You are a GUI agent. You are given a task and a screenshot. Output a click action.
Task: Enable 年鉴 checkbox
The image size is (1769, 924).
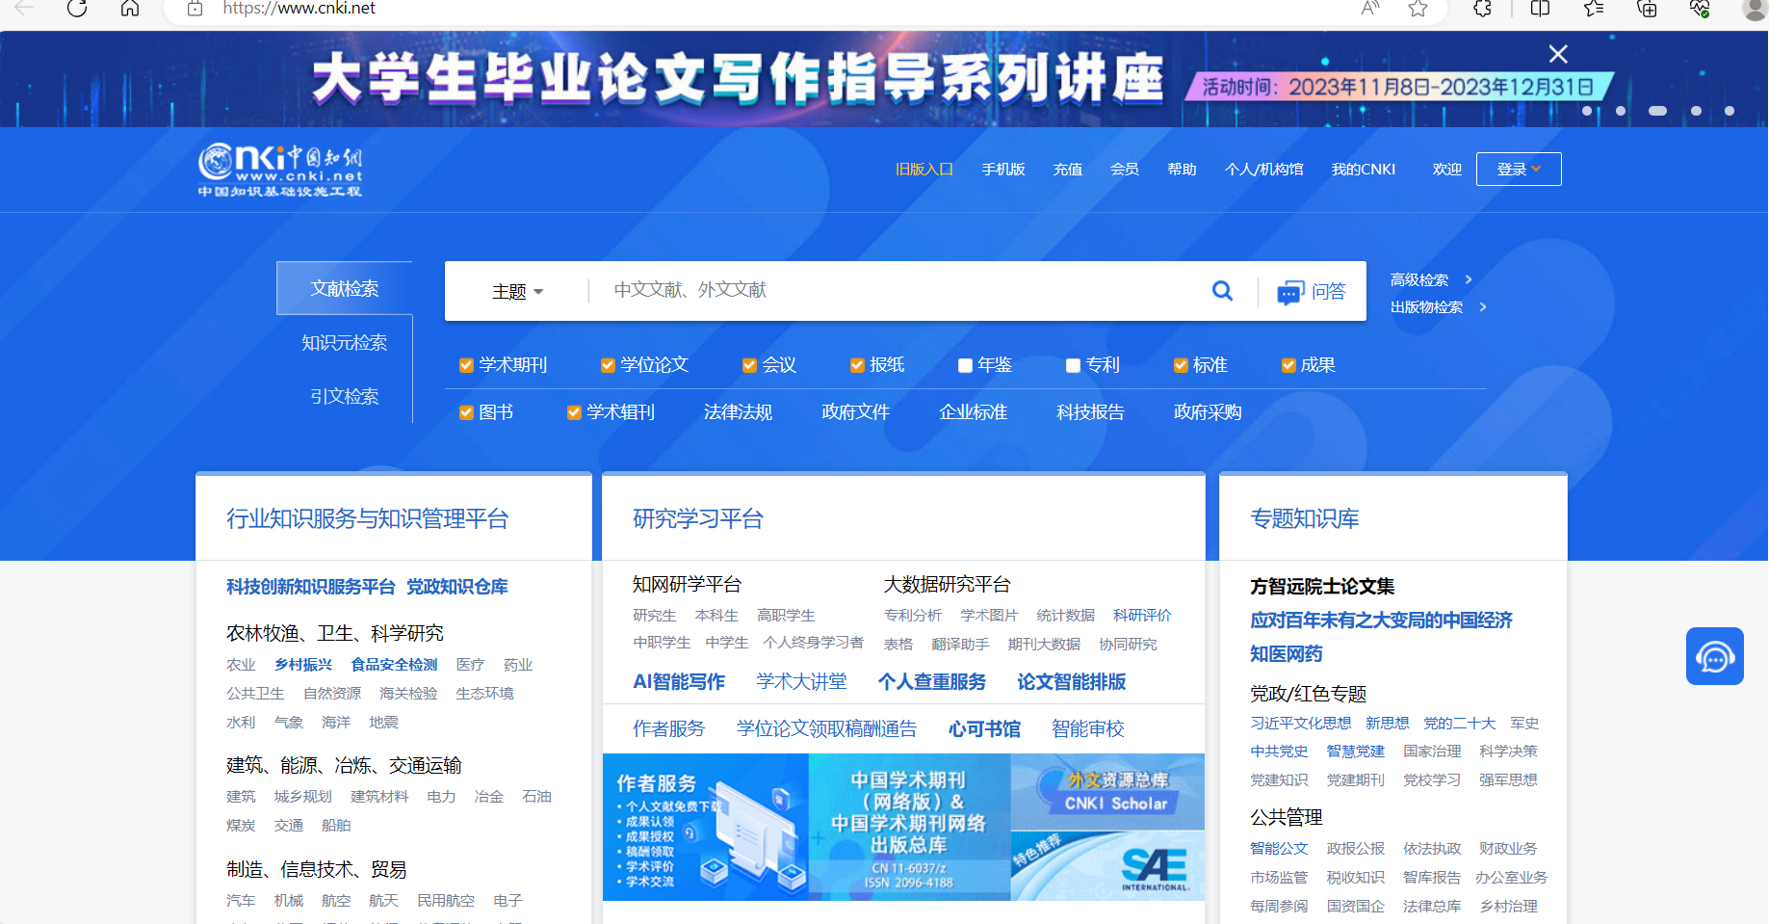(965, 365)
